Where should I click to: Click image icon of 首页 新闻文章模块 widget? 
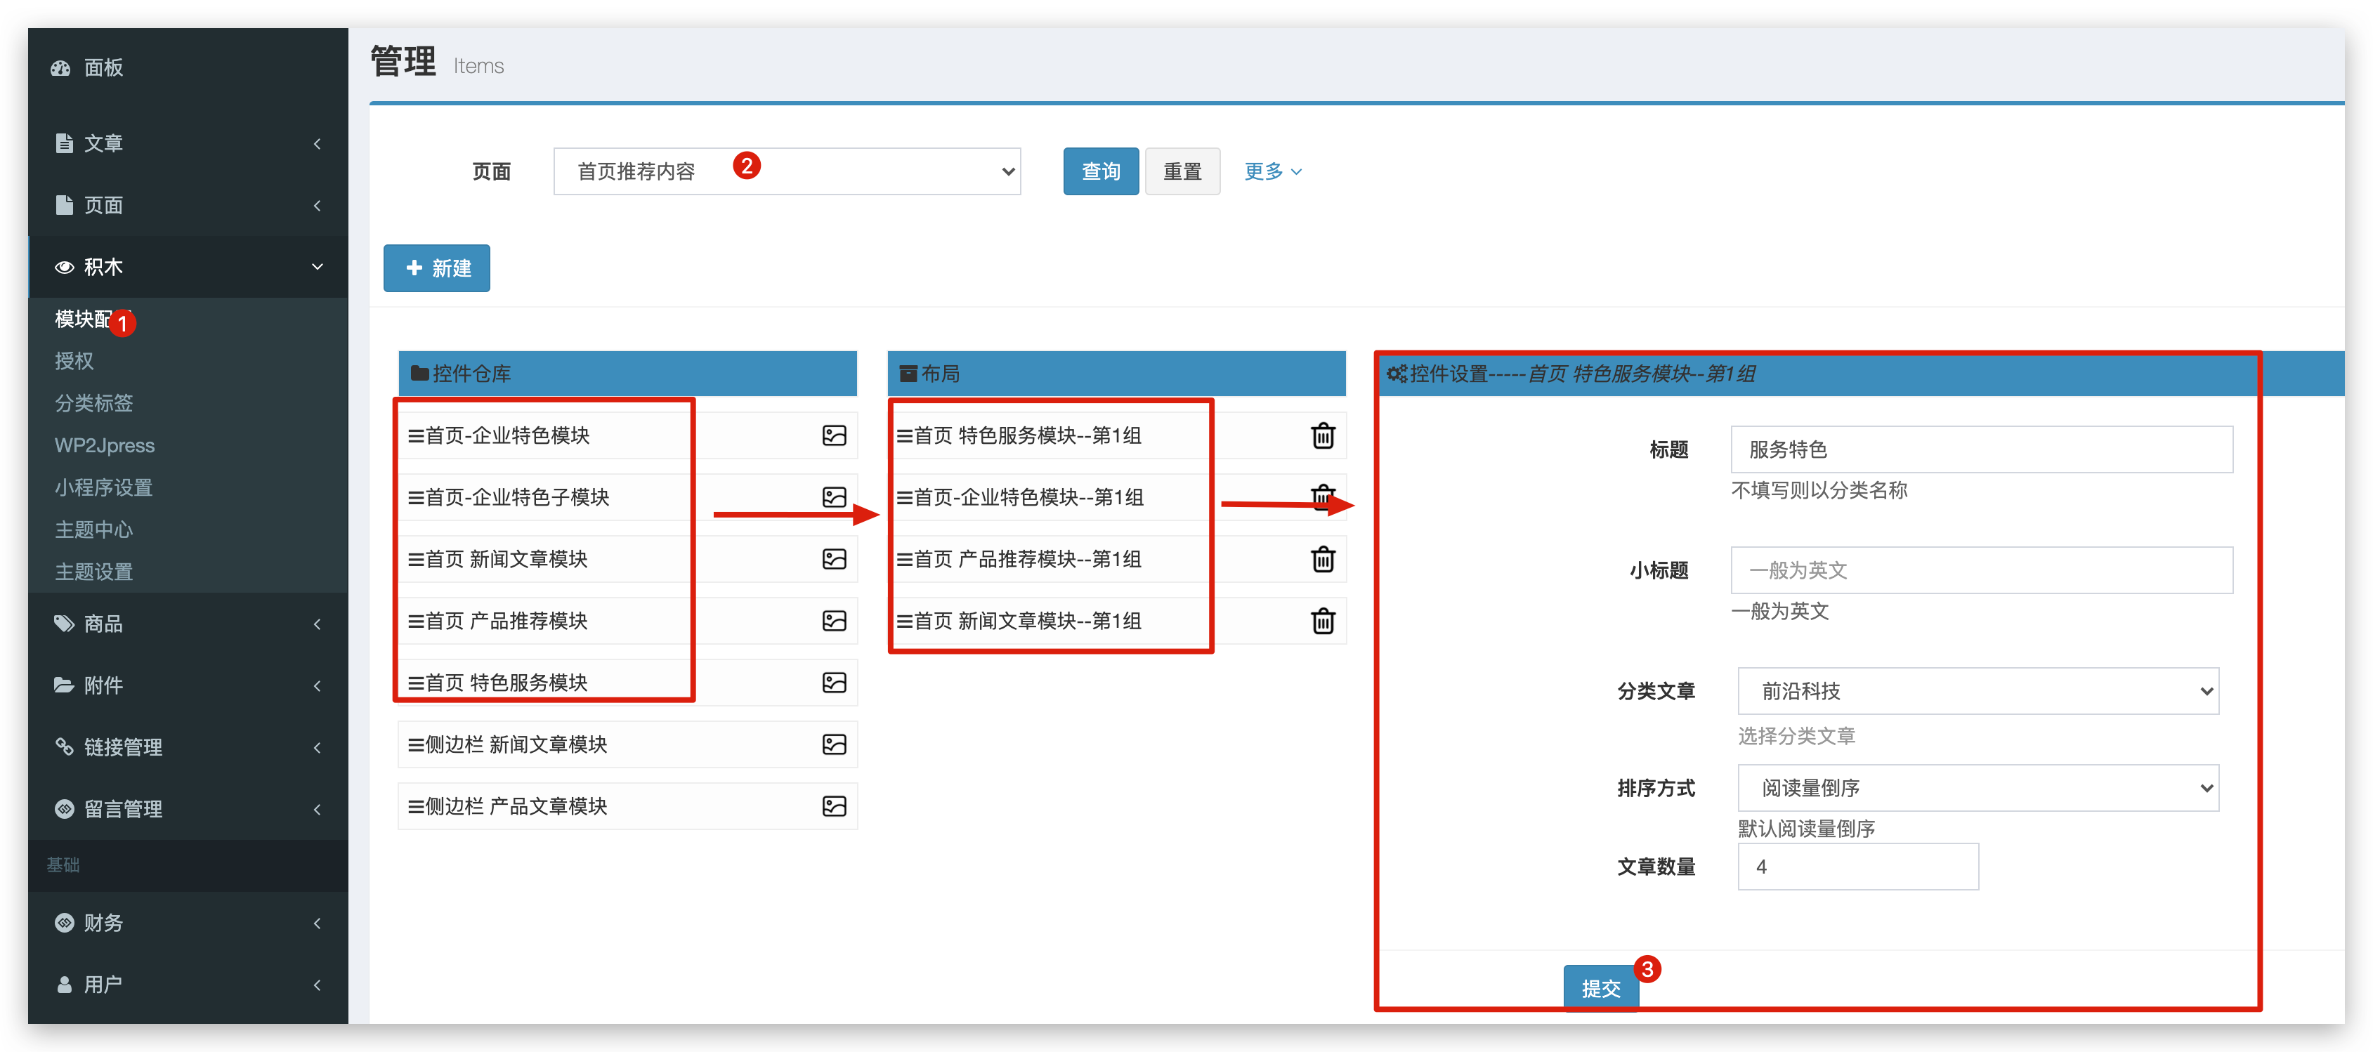tap(834, 559)
